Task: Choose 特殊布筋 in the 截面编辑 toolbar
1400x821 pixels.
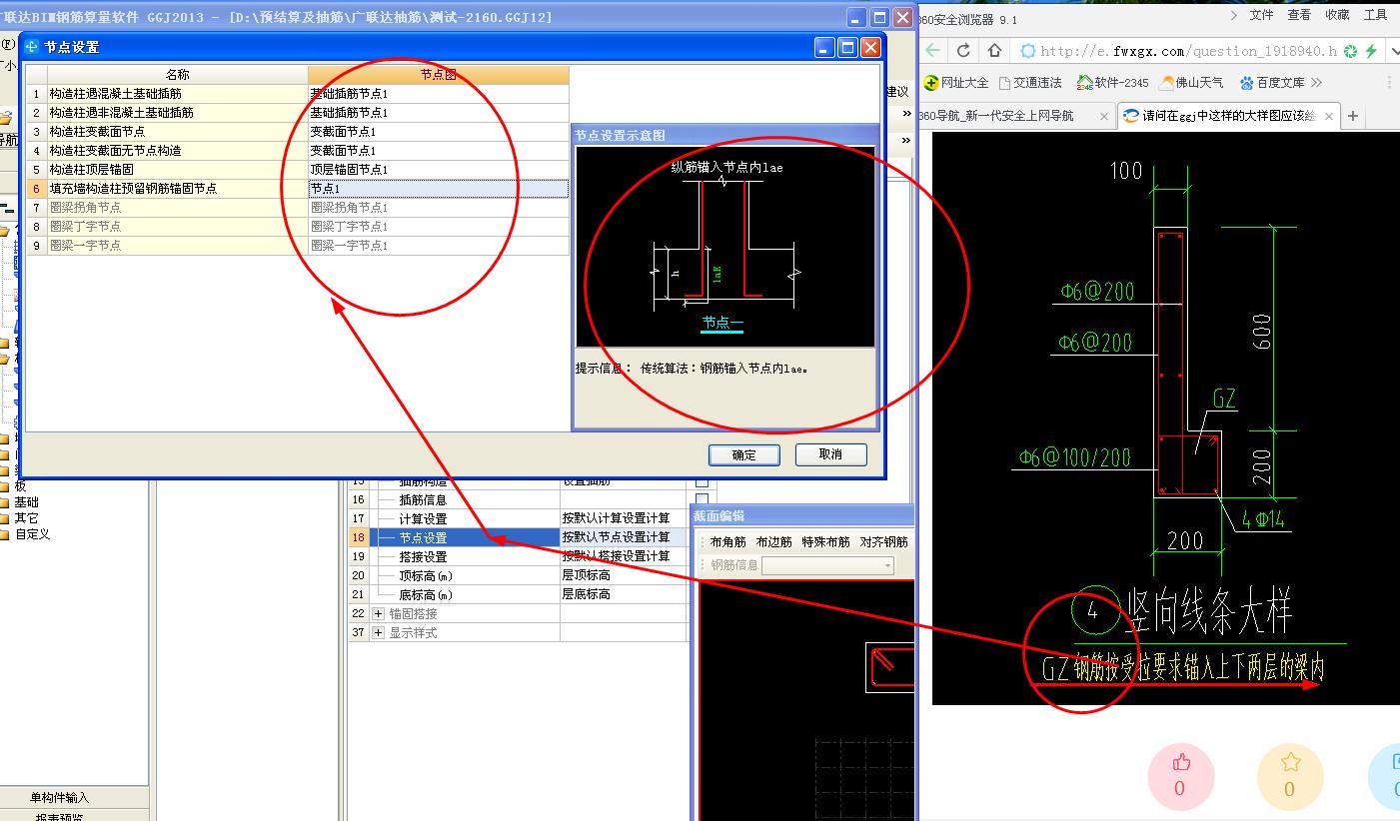Action: (825, 542)
